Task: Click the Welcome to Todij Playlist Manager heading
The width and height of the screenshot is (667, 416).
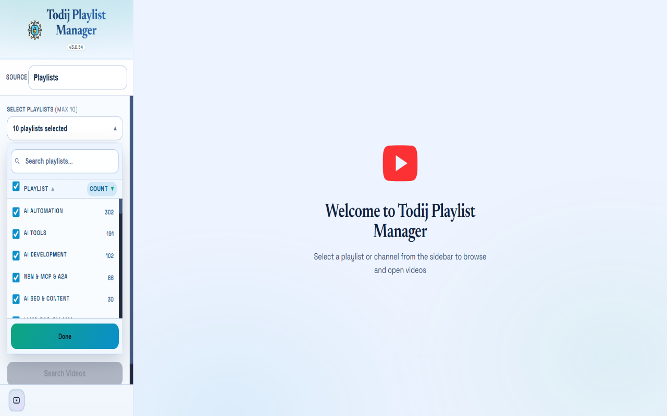Action: [x=400, y=220]
